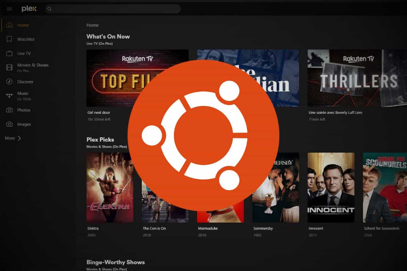The image size is (407, 271).
Task: Click the Movies & Shows film icon
Action: [x=9, y=67]
